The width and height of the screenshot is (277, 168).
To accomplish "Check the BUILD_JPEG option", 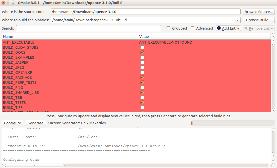I will click(x=142, y=67).
